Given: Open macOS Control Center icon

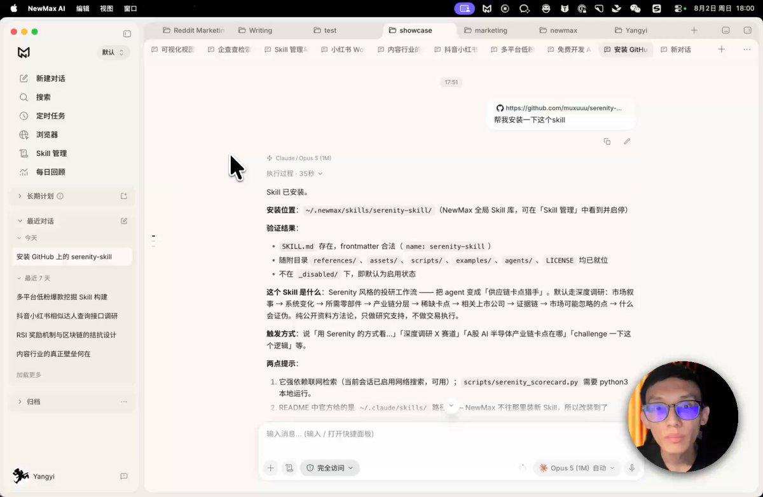Looking at the screenshot, I should [x=680, y=9].
